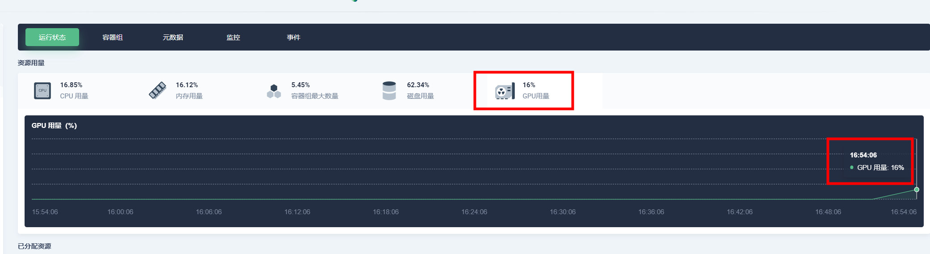Open the 容器组 tab
930x254 pixels.
click(x=113, y=37)
